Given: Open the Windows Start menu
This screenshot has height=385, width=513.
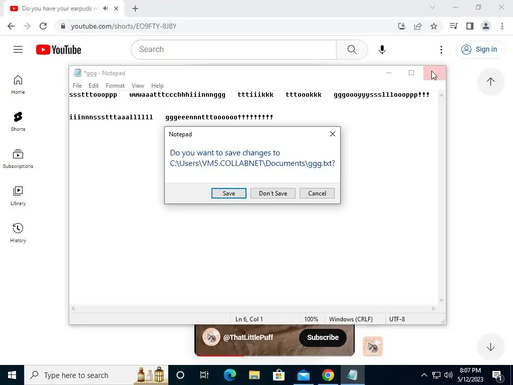Looking at the screenshot, I should [12, 375].
